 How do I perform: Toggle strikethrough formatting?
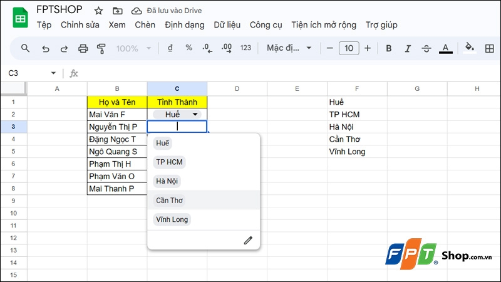click(426, 49)
